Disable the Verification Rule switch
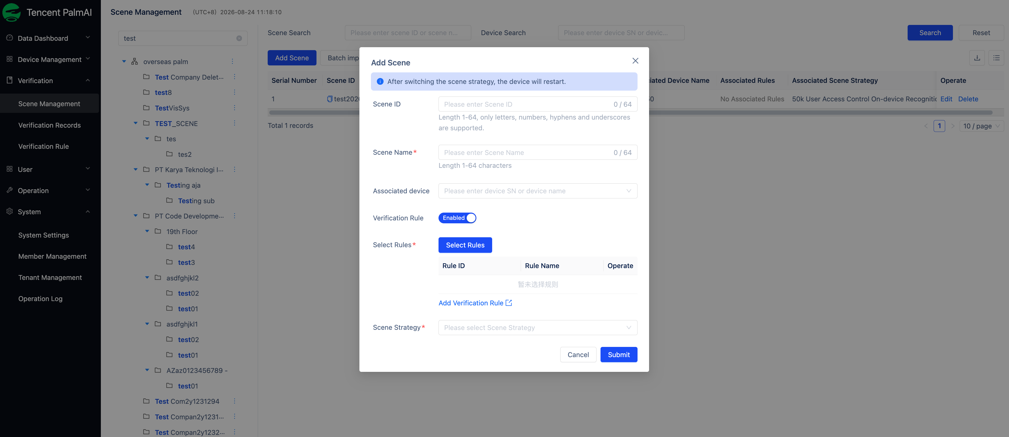 click(x=457, y=218)
